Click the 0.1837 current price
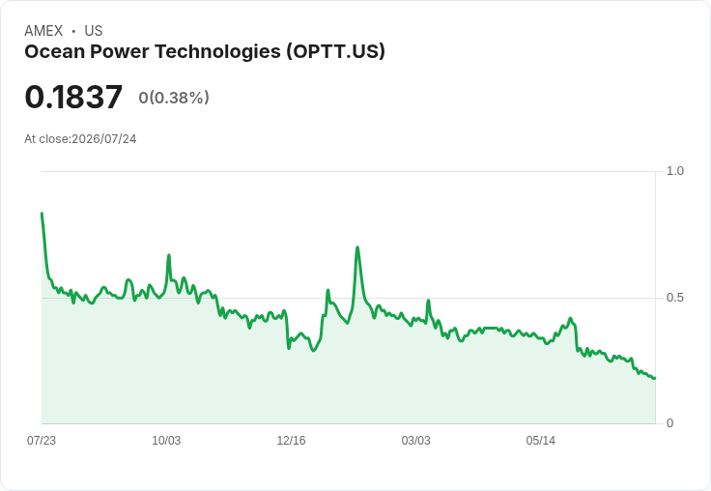 (x=73, y=97)
